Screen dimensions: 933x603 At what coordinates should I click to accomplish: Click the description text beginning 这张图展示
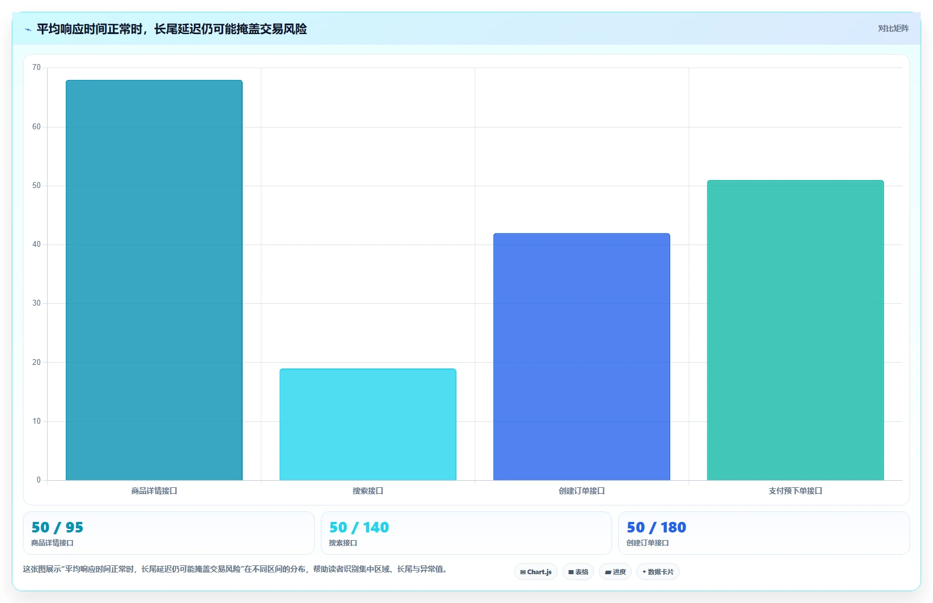click(x=236, y=569)
